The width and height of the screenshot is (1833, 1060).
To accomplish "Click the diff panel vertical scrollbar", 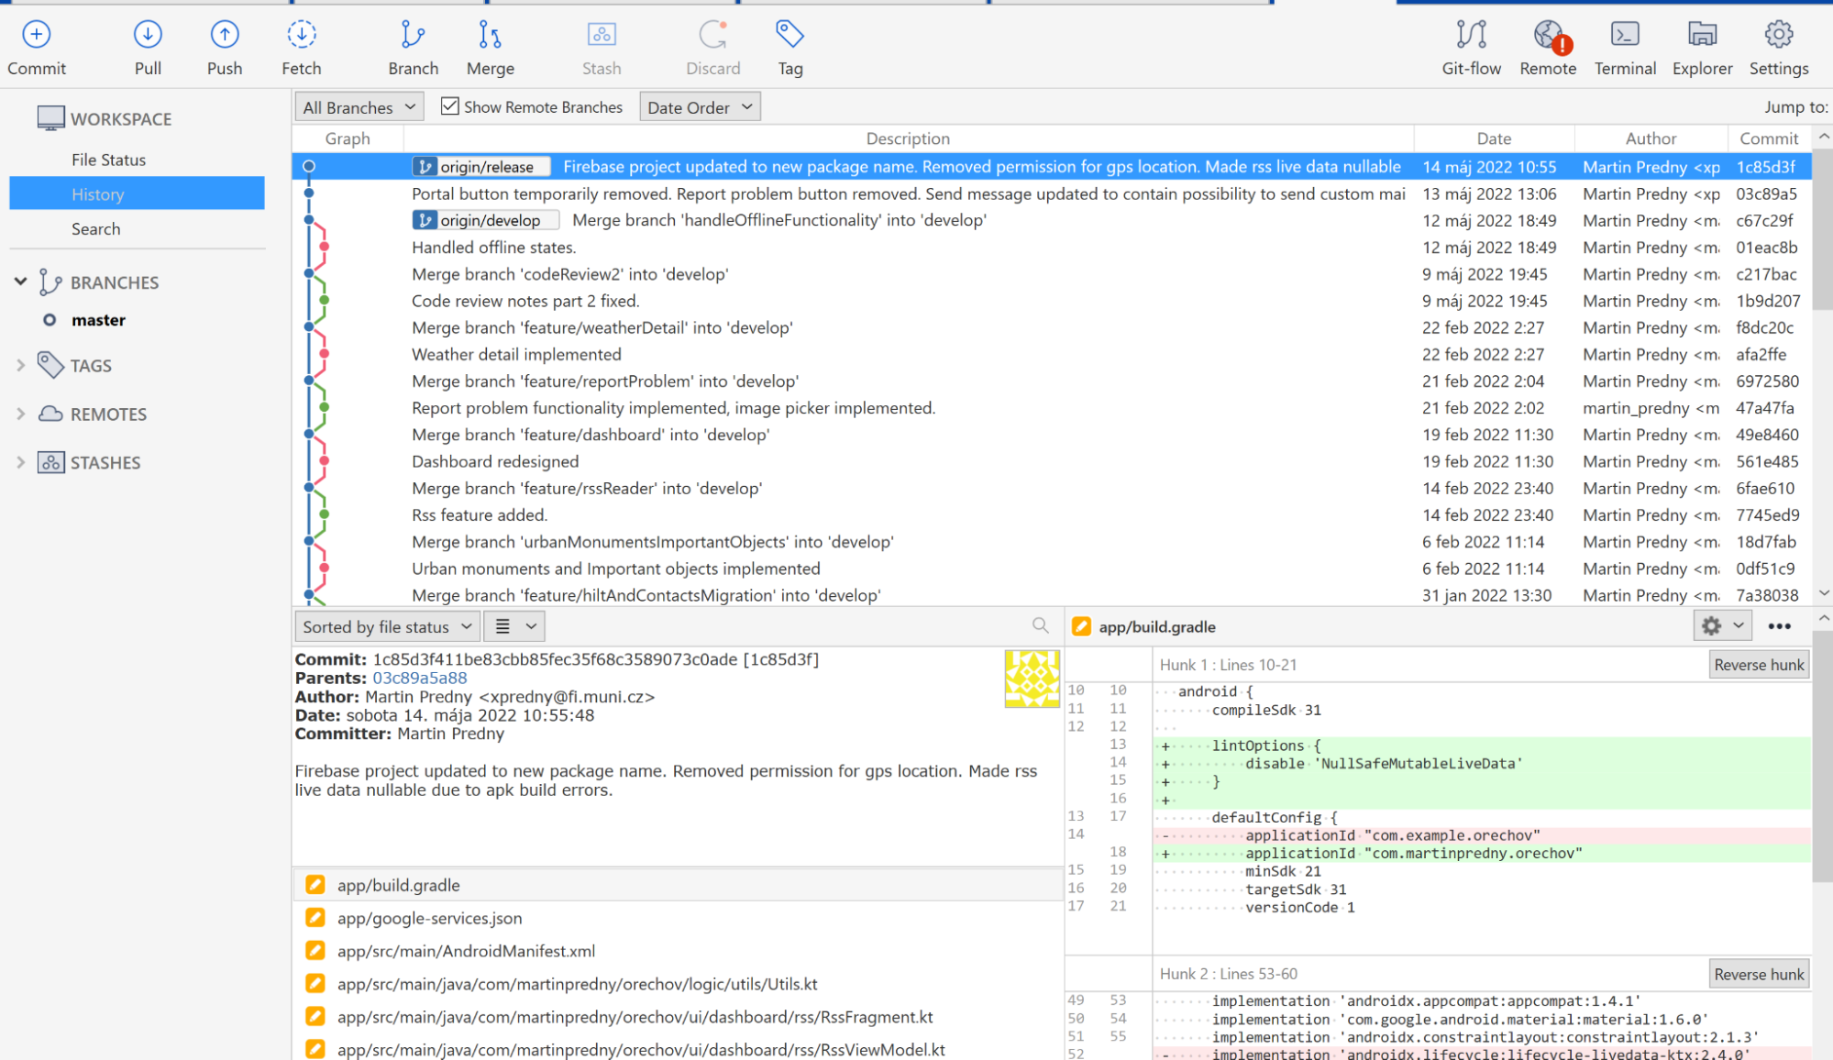I will point(1824,756).
